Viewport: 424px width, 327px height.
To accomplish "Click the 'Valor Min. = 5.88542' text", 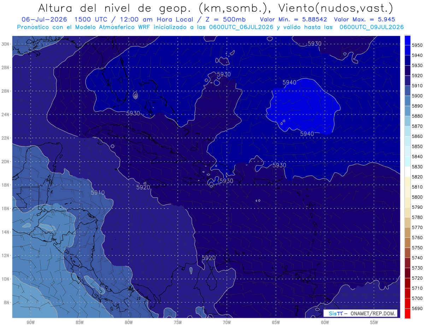I will pyautogui.click(x=293, y=19).
